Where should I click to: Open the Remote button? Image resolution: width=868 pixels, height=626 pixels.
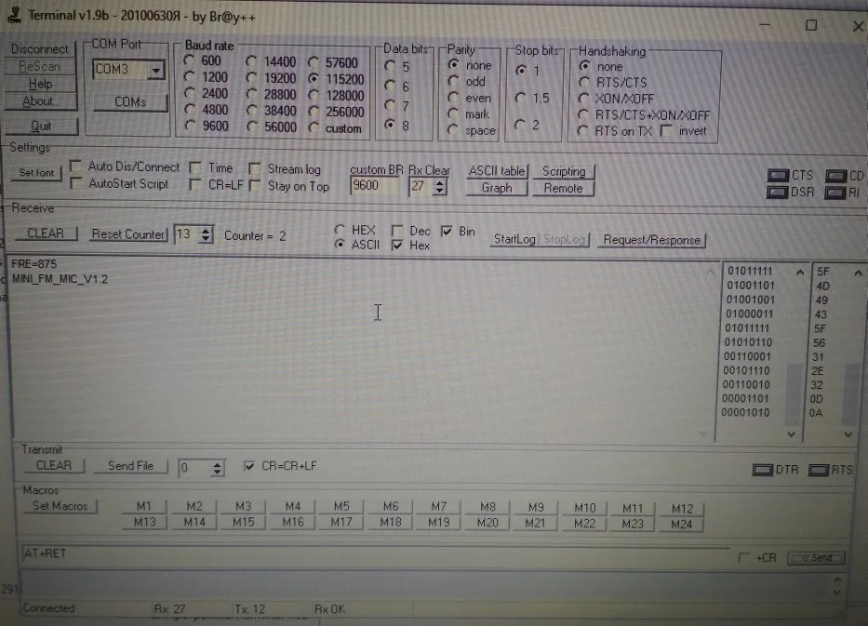click(563, 189)
